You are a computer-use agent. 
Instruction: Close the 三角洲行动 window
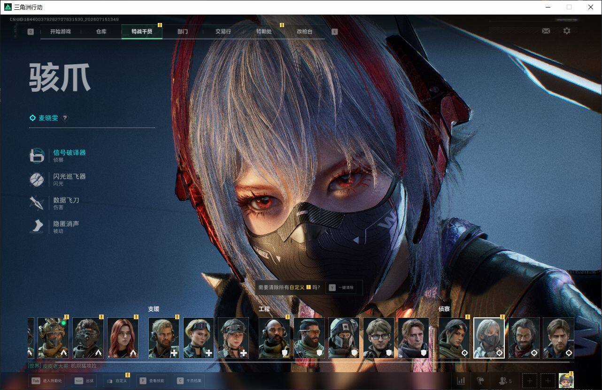click(x=591, y=7)
